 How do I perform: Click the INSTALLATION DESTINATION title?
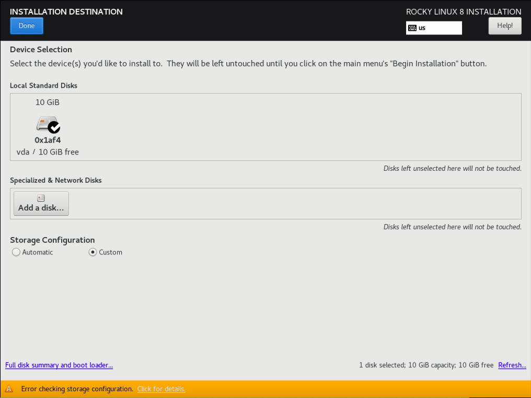pyautogui.click(x=66, y=12)
